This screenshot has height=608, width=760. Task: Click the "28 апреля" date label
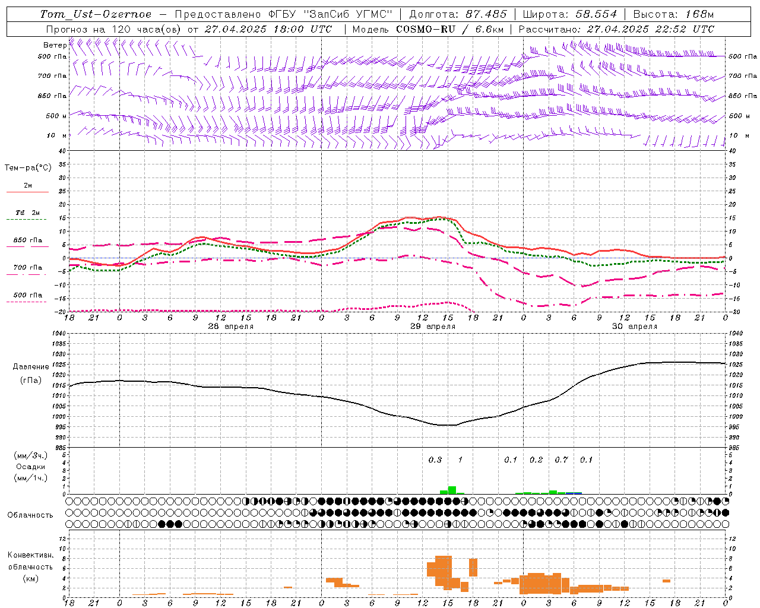[230, 327]
